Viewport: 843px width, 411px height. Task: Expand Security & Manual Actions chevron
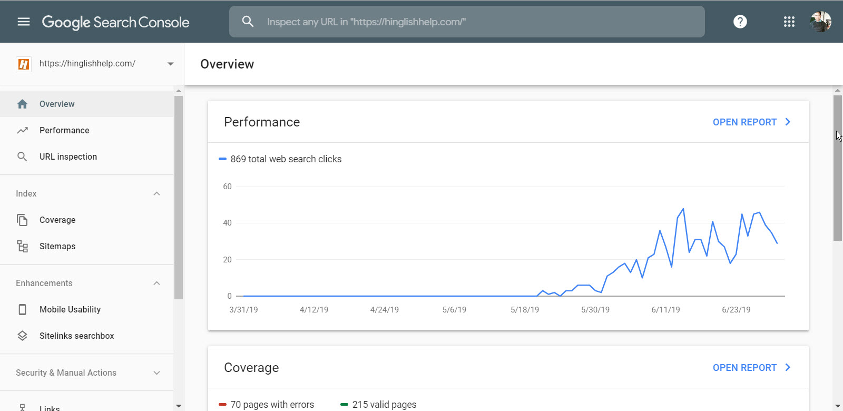pos(156,373)
